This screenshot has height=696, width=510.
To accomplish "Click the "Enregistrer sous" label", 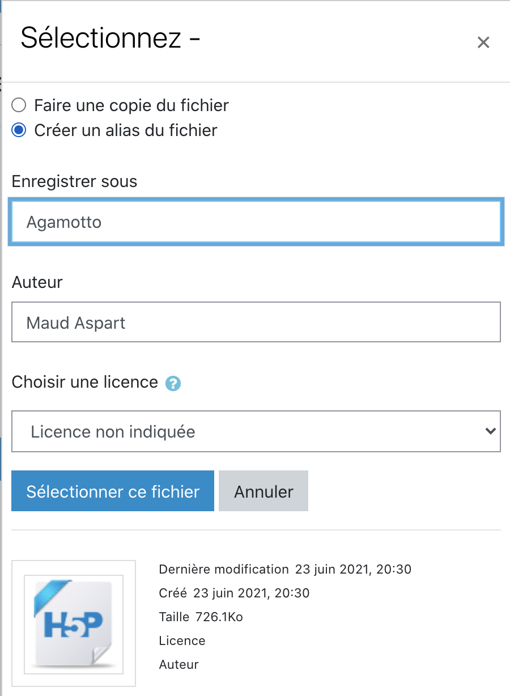I will point(74,181).
